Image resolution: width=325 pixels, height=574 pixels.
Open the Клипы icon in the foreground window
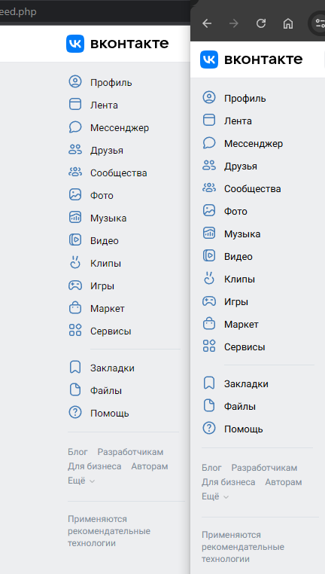(x=209, y=279)
